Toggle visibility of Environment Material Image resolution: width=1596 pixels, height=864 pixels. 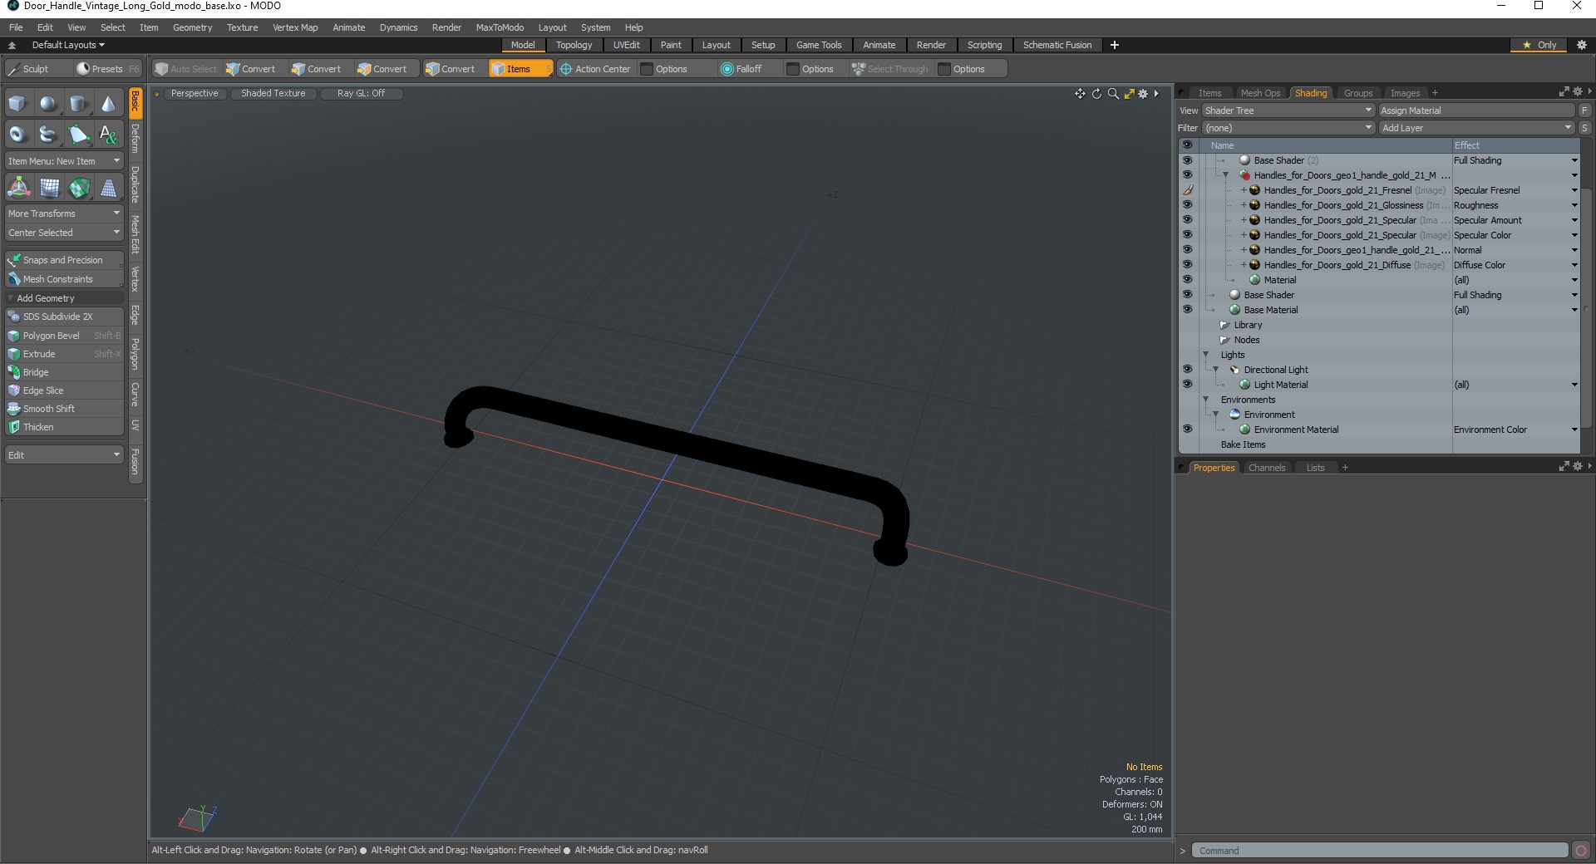[1187, 430]
